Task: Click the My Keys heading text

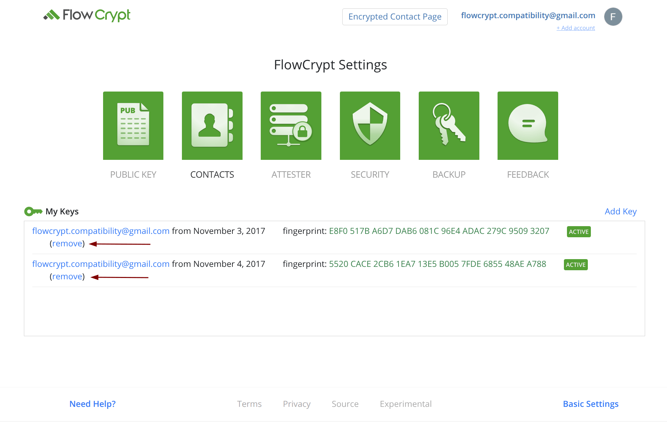Action: click(x=62, y=211)
